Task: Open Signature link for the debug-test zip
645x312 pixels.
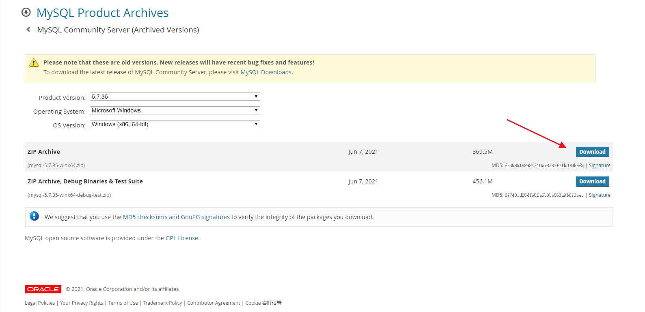Action: (600, 195)
